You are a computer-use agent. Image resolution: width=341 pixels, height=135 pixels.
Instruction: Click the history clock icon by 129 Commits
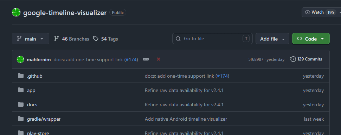pos(293,59)
